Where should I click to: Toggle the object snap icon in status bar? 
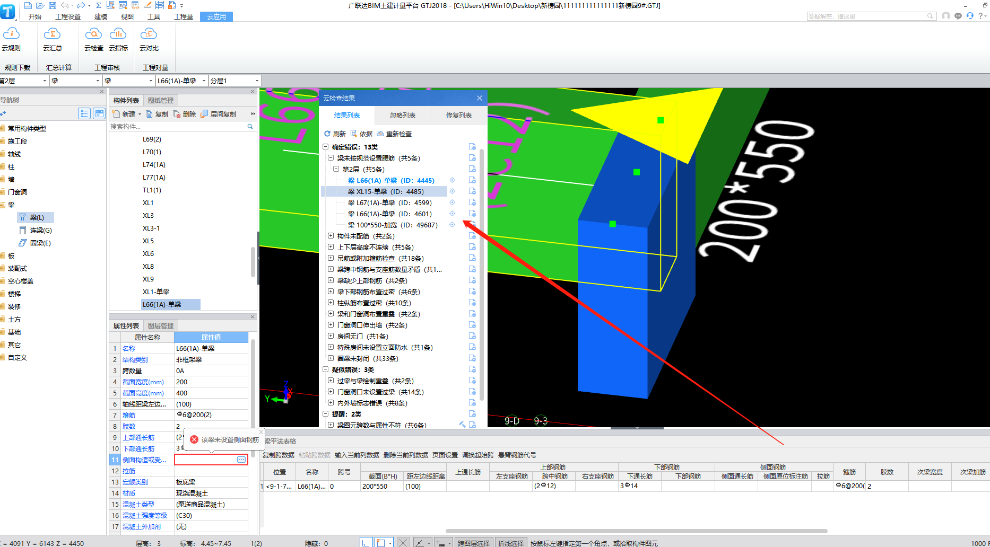click(x=380, y=543)
